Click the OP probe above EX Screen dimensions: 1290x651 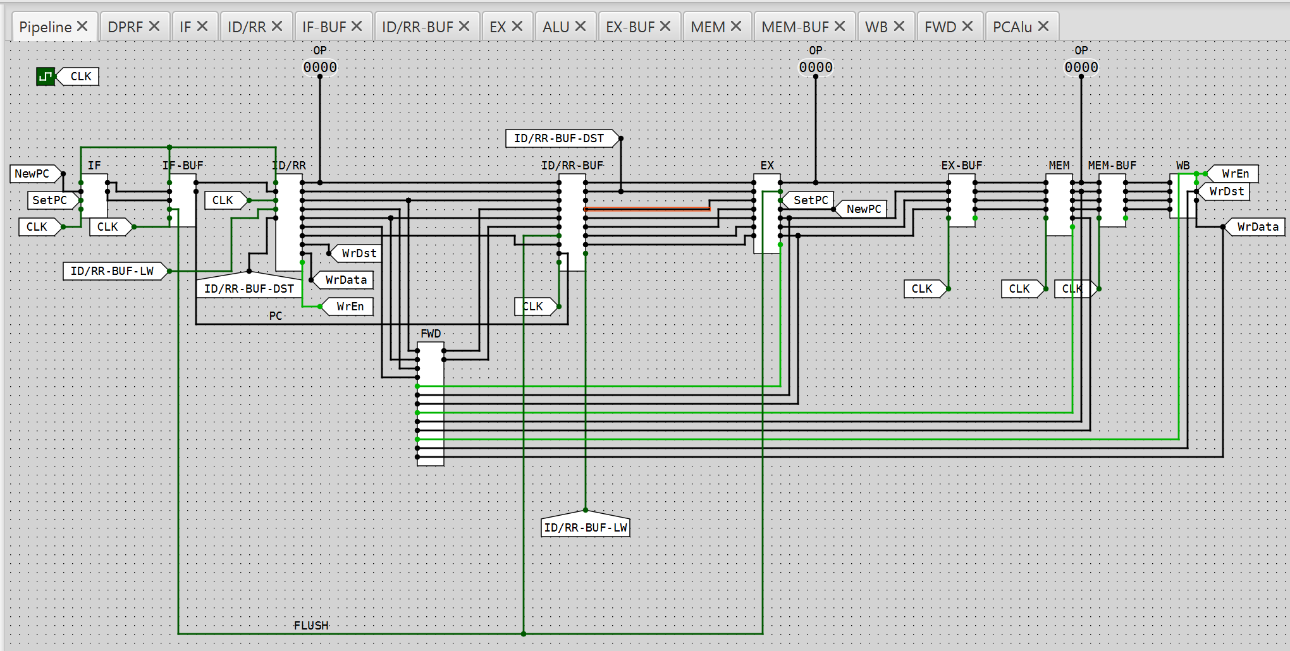click(x=816, y=68)
